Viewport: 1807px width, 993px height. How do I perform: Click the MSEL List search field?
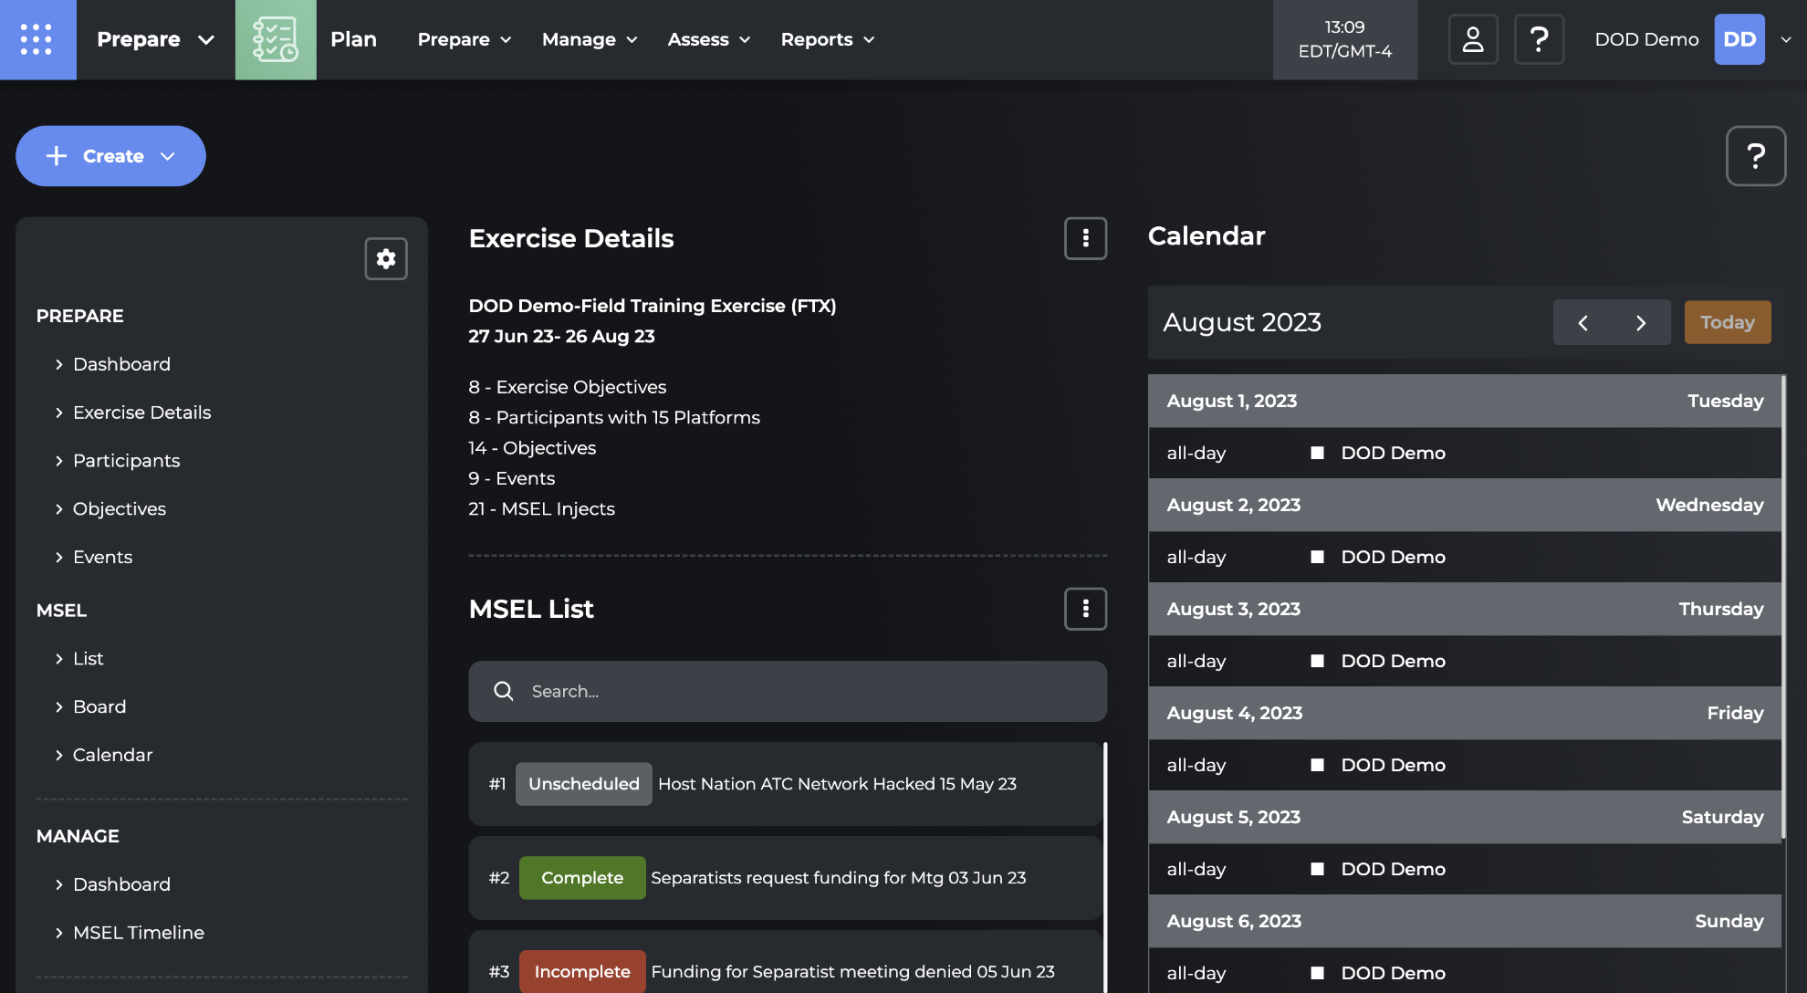click(x=788, y=691)
